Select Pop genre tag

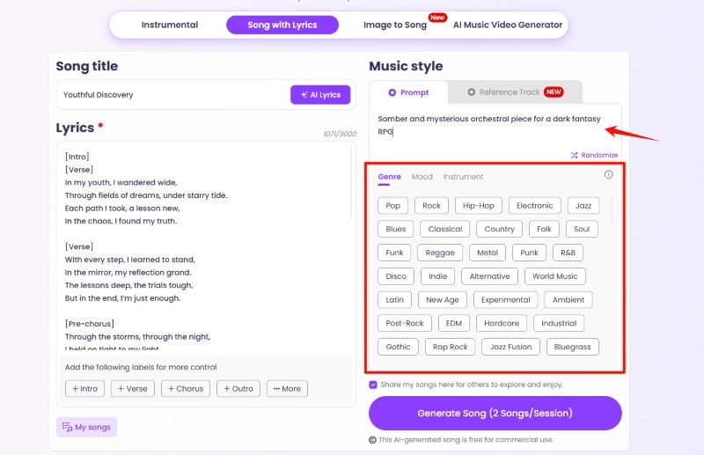392,206
